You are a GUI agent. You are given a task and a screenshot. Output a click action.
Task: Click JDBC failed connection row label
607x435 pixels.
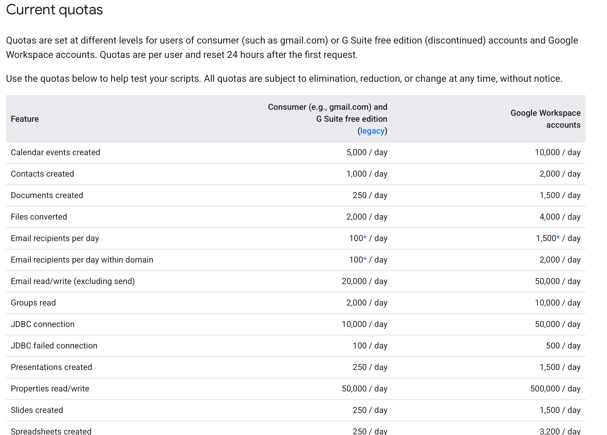click(x=54, y=346)
